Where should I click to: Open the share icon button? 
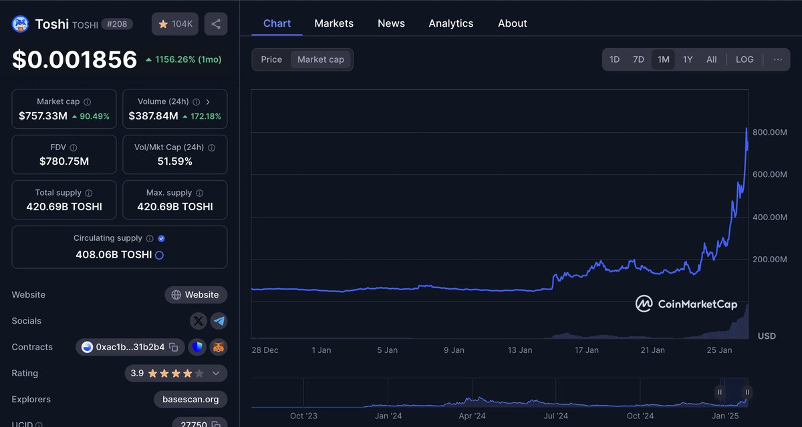pyautogui.click(x=216, y=24)
